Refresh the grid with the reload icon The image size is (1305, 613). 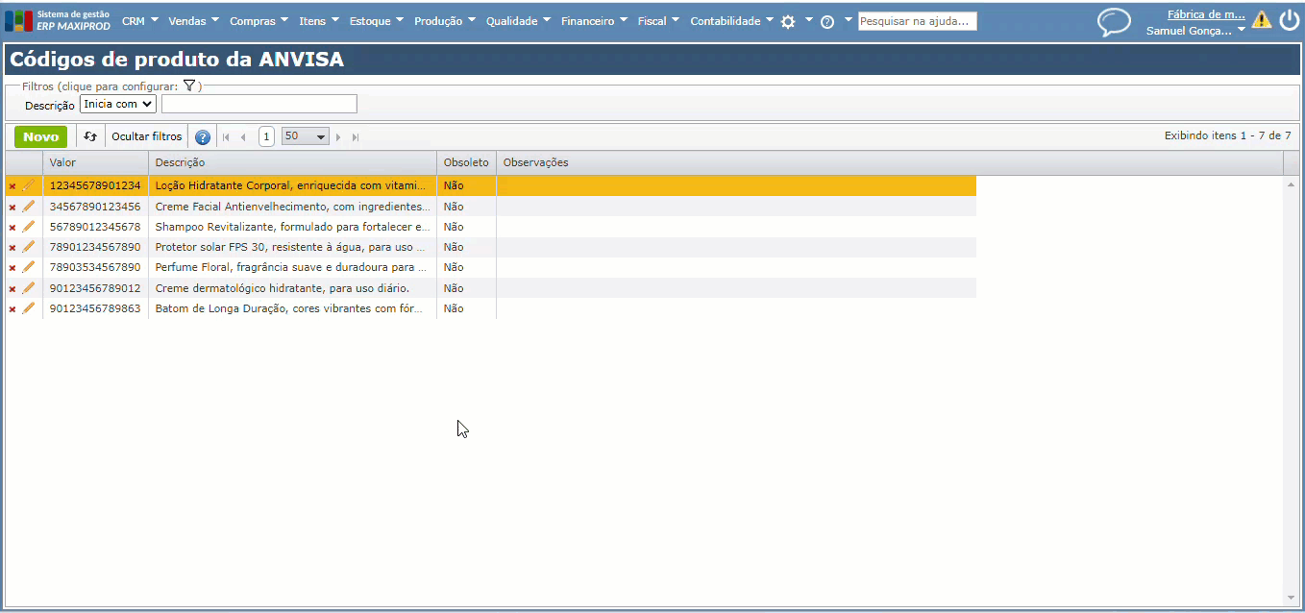pos(90,136)
